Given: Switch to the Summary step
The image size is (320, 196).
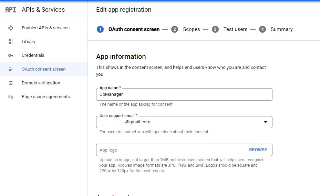Looking at the screenshot, I should (x=281, y=29).
